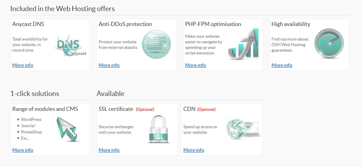Open More info for Anti-DDoS protection
Image resolution: width=361 pixels, height=167 pixels.
(x=109, y=65)
